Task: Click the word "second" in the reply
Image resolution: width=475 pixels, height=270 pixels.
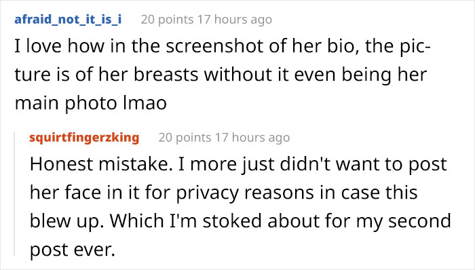Action: (420, 221)
